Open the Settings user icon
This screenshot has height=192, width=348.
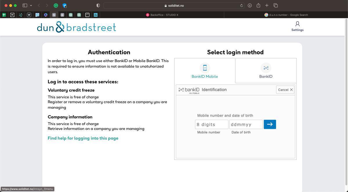tap(297, 26)
